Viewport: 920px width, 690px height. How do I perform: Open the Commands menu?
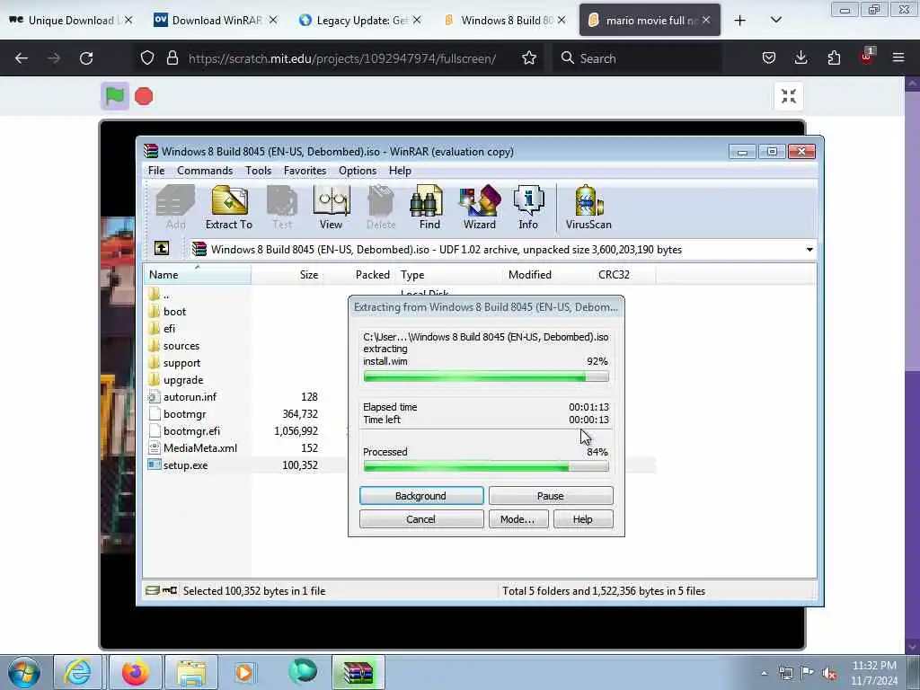(205, 170)
